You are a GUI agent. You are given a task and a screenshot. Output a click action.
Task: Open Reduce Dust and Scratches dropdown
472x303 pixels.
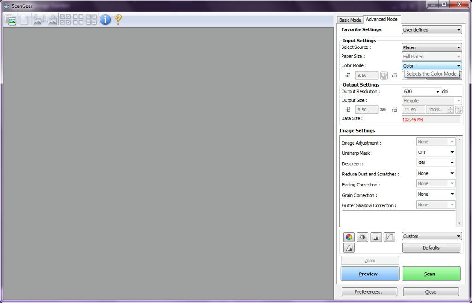pos(436,173)
